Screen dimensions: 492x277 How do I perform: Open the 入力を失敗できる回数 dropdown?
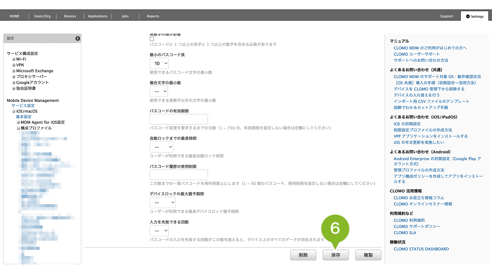[x=159, y=230]
